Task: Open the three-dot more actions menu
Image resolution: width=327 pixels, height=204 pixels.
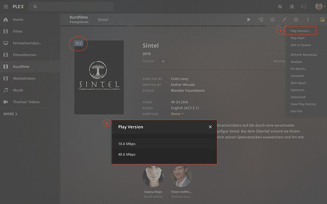Action: click(x=308, y=19)
